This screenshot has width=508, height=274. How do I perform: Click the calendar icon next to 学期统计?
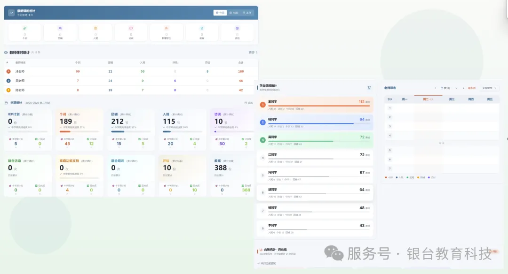coord(6,103)
